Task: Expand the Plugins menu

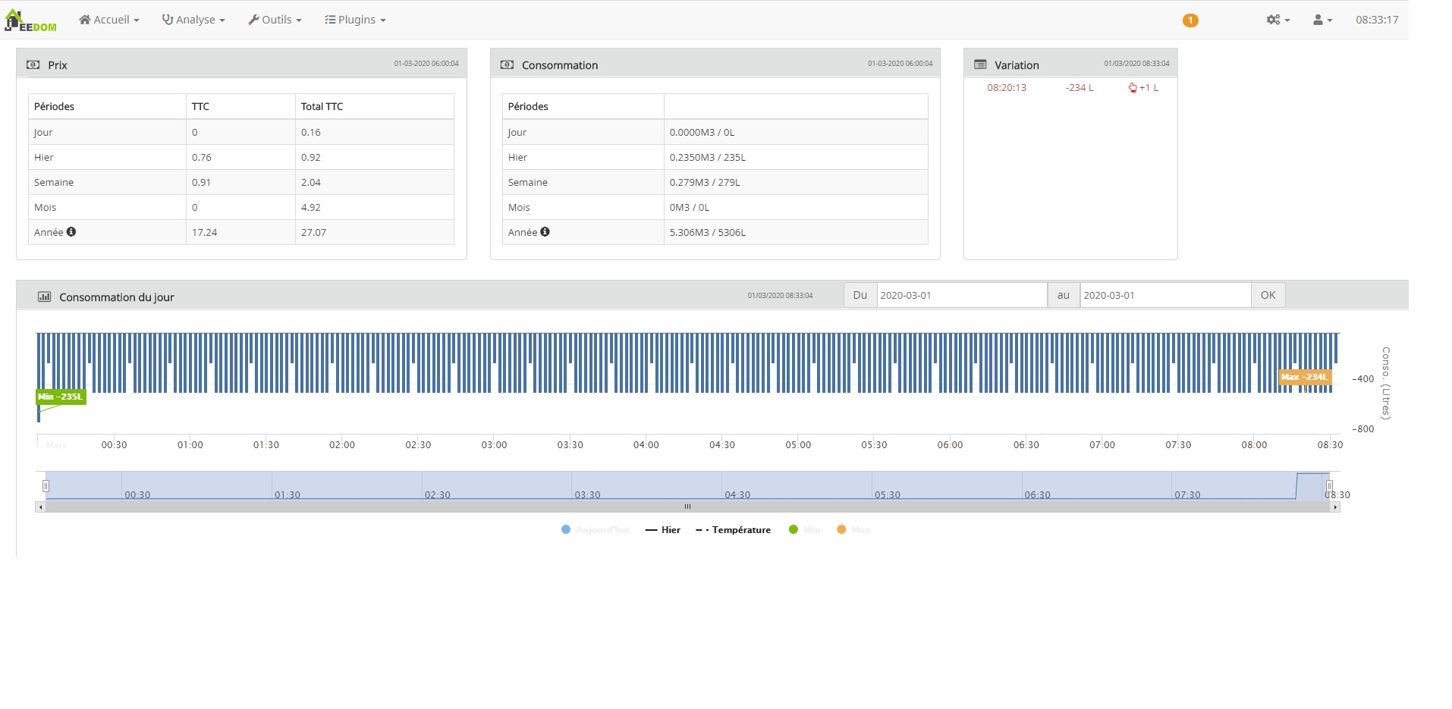Action: 355,20
